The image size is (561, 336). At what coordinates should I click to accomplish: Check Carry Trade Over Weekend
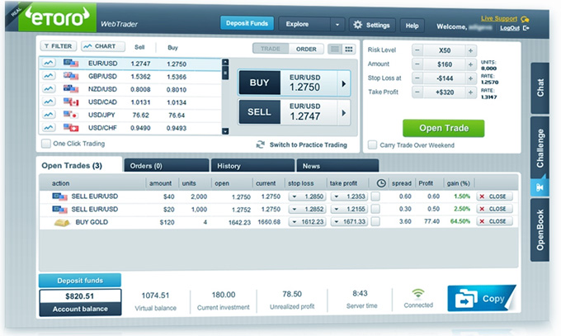pos(373,144)
